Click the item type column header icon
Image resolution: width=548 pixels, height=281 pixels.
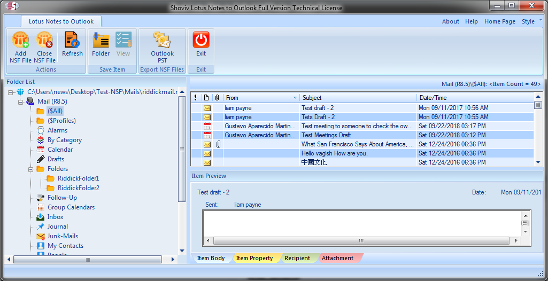[206, 98]
